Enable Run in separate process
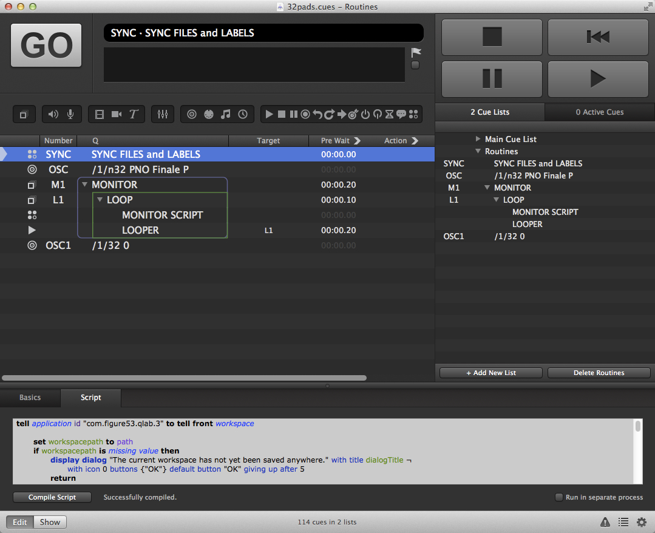Viewport: 655px width, 533px height. click(x=559, y=497)
